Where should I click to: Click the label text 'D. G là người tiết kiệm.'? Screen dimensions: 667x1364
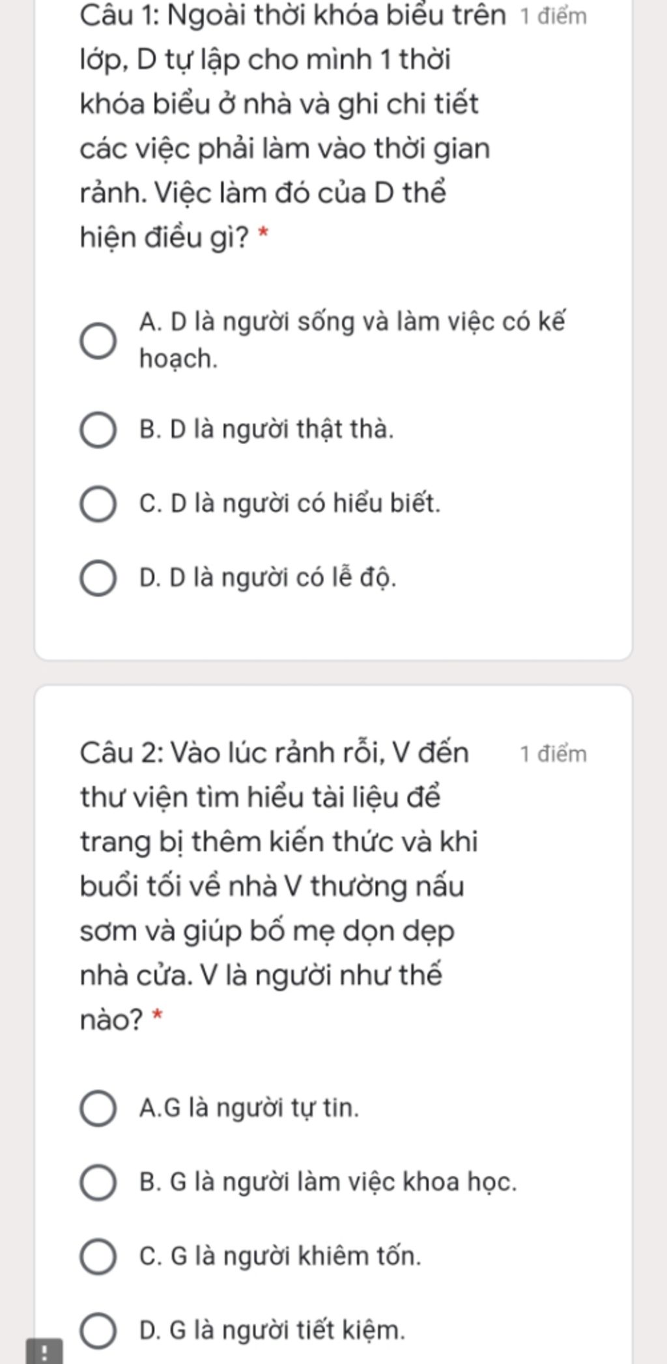point(272,1329)
